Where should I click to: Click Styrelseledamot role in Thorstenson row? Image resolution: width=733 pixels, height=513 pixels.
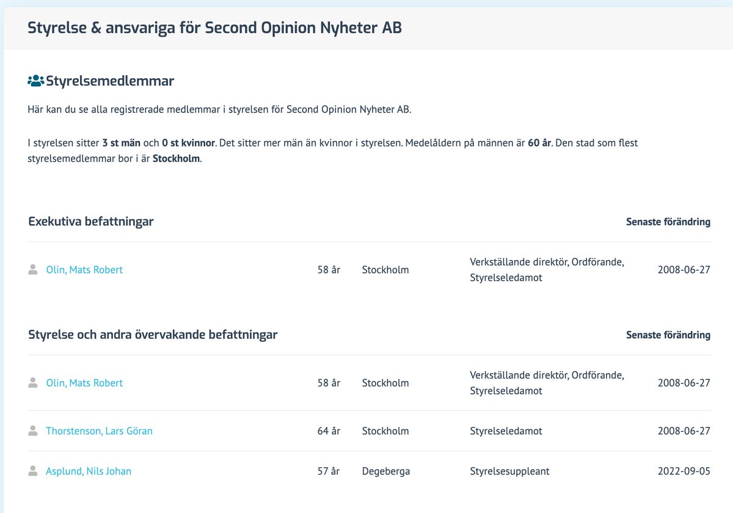point(506,431)
